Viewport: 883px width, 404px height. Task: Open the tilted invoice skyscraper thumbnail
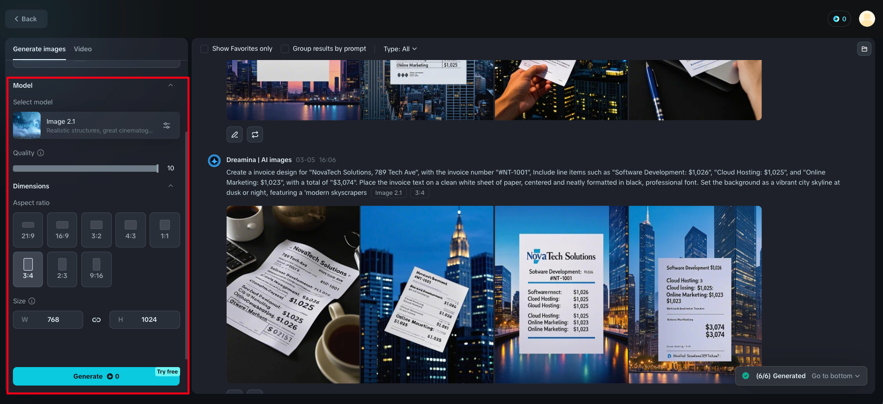(x=427, y=295)
